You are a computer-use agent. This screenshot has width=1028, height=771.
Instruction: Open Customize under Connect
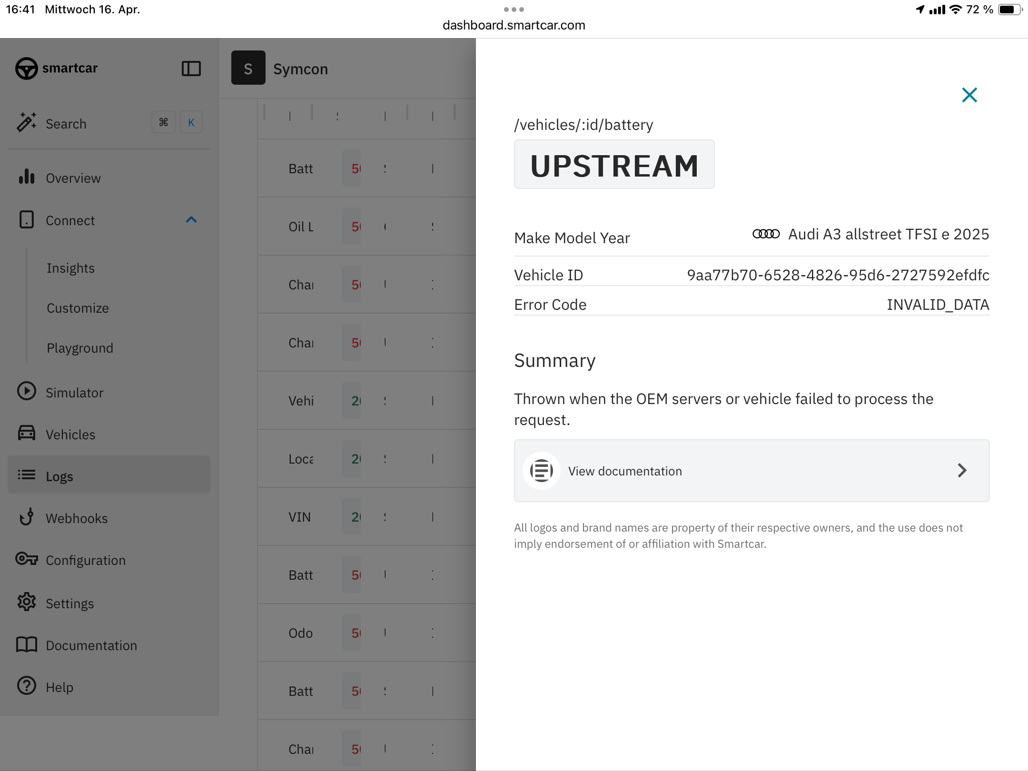point(78,308)
